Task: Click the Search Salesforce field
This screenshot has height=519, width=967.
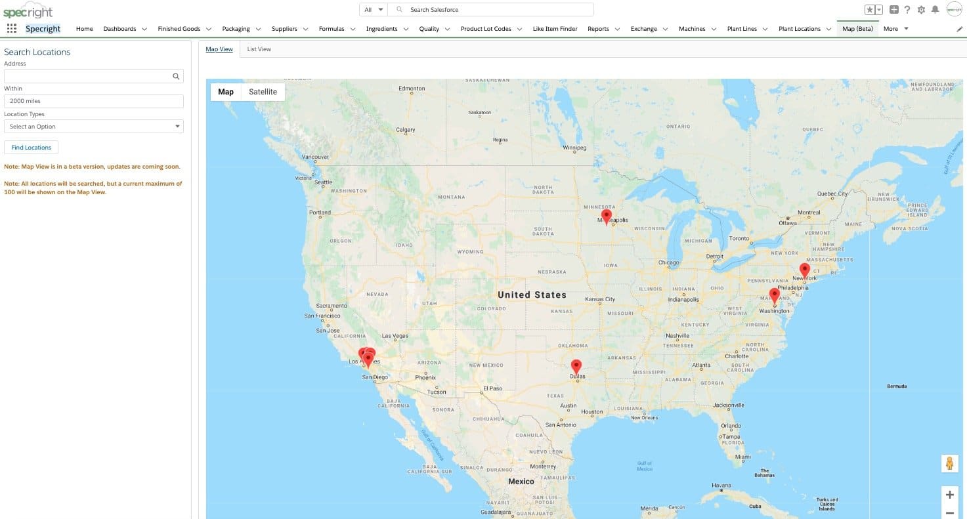Action: [491, 10]
